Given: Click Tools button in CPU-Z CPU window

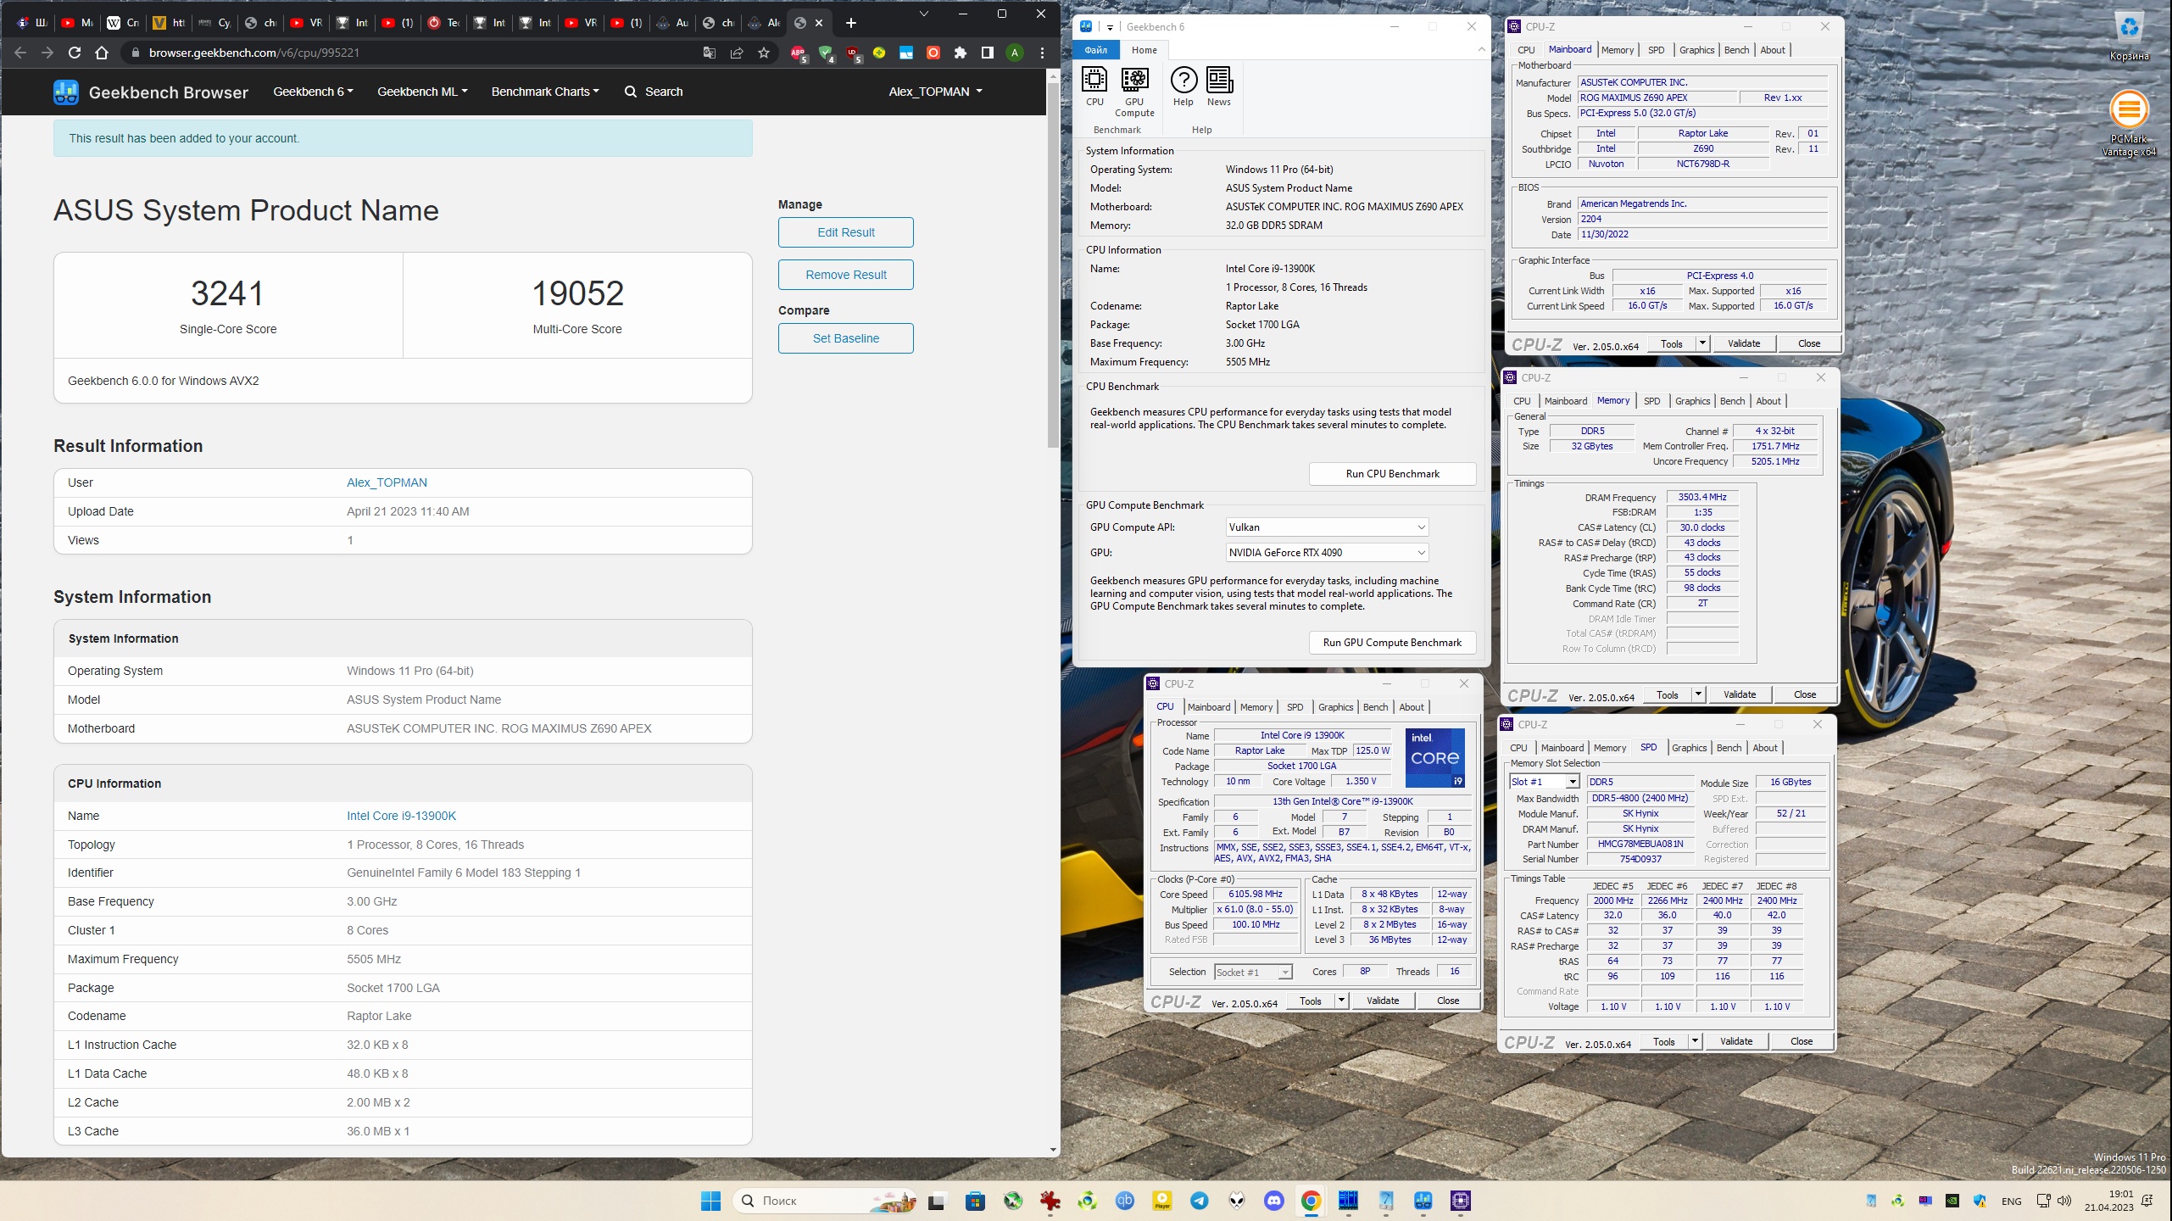Looking at the screenshot, I should 1311,1001.
